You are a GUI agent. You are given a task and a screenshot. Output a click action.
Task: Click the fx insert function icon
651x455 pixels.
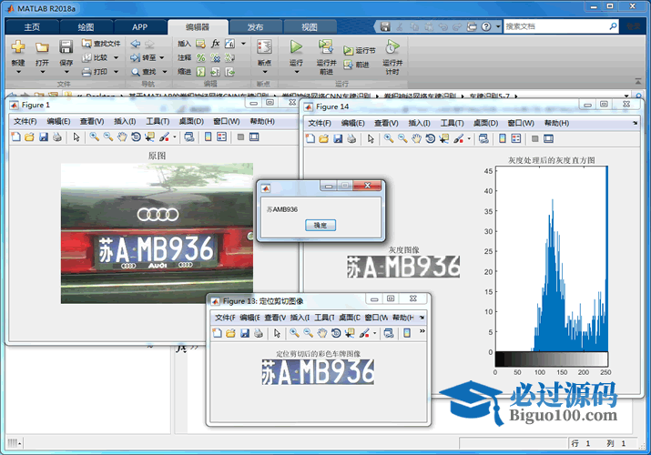tap(216, 43)
